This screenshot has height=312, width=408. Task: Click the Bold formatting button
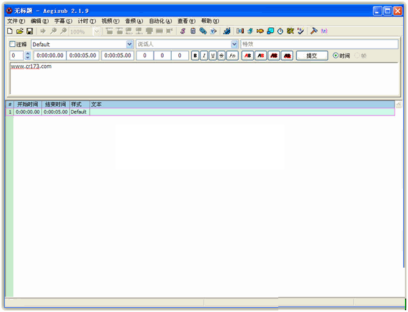tap(195, 55)
